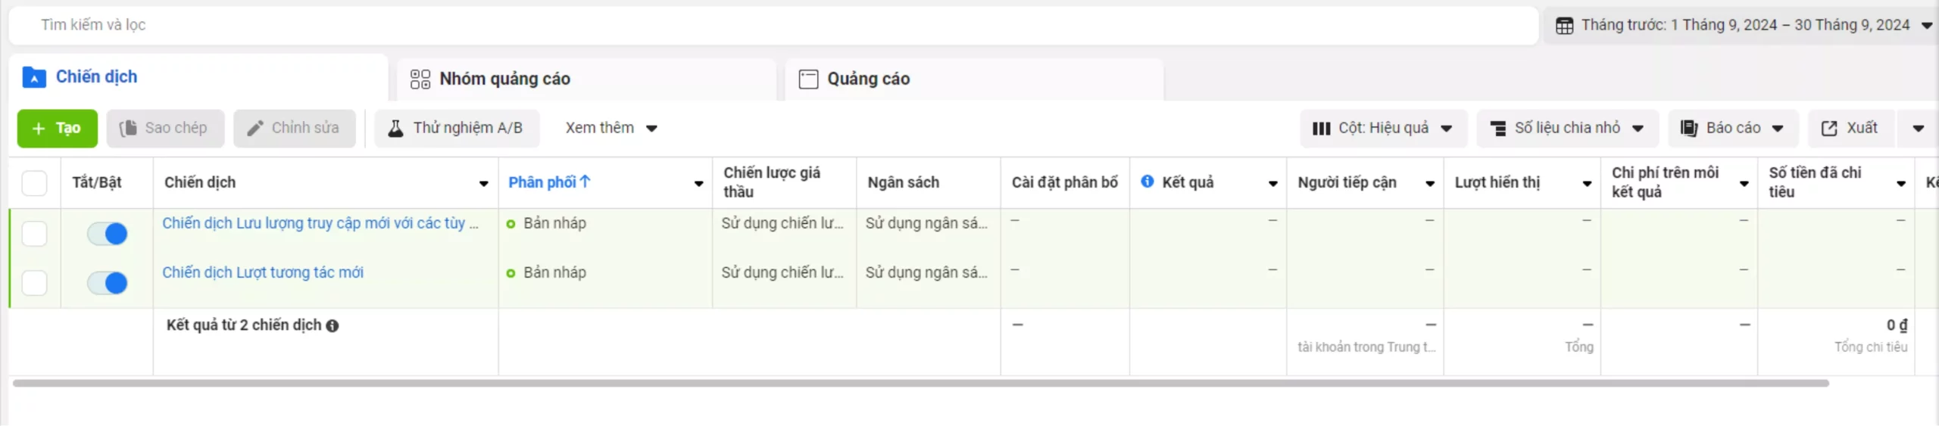Click the info icon beside Kết quả header
Viewport: 1939px width, 426px height.
tap(1147, 182)
